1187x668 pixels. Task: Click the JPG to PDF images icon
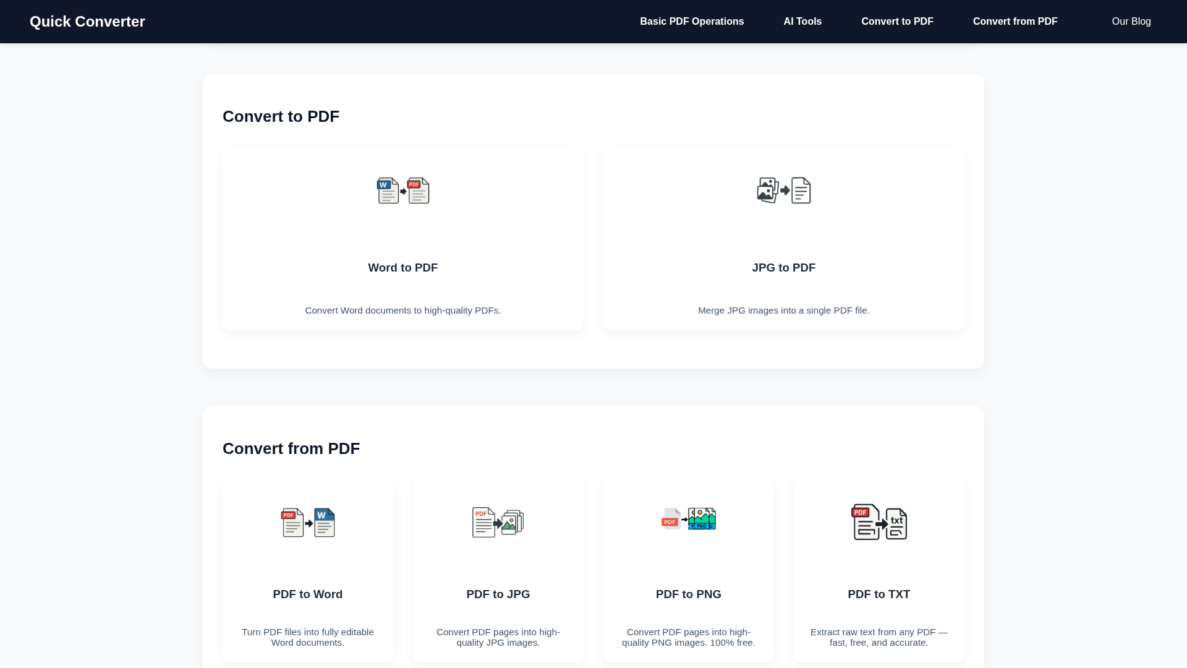click(783, 191)
